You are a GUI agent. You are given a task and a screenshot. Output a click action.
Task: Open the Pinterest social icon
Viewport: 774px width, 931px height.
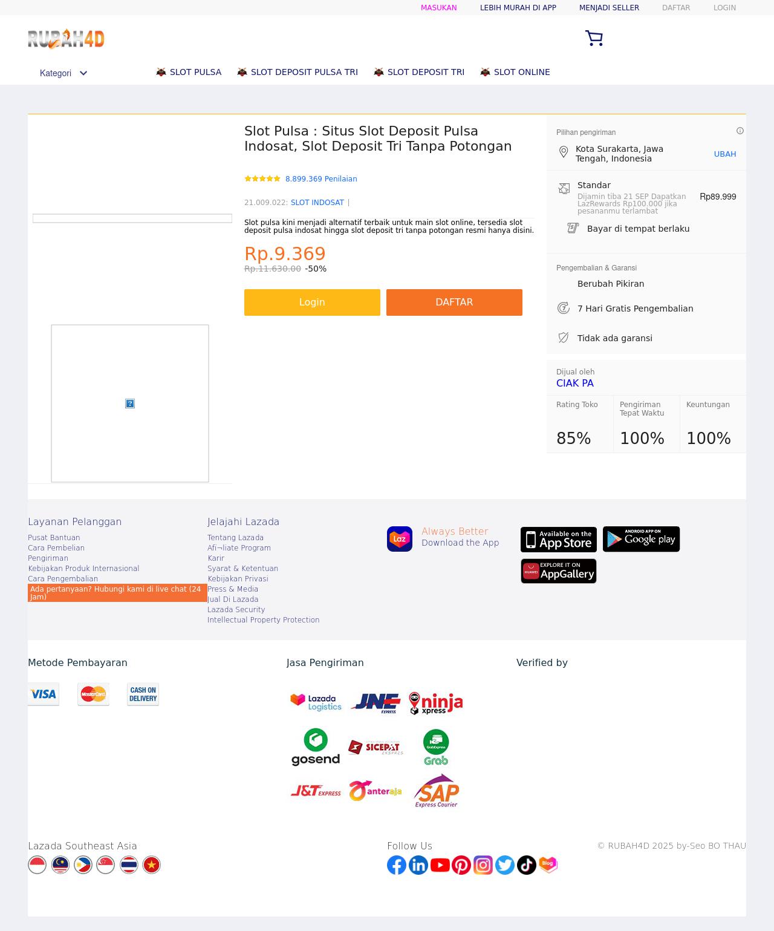[461, 865]
